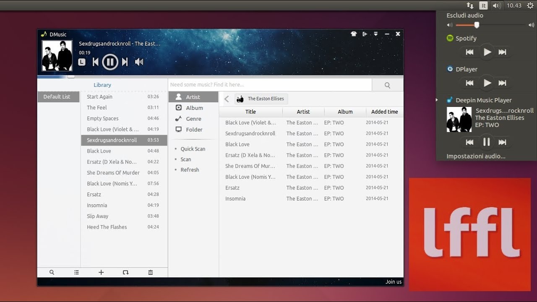The width and height of the screenshot is (537, 302).
Task: Skip to previous Spotify track
Action: point(470,52)
